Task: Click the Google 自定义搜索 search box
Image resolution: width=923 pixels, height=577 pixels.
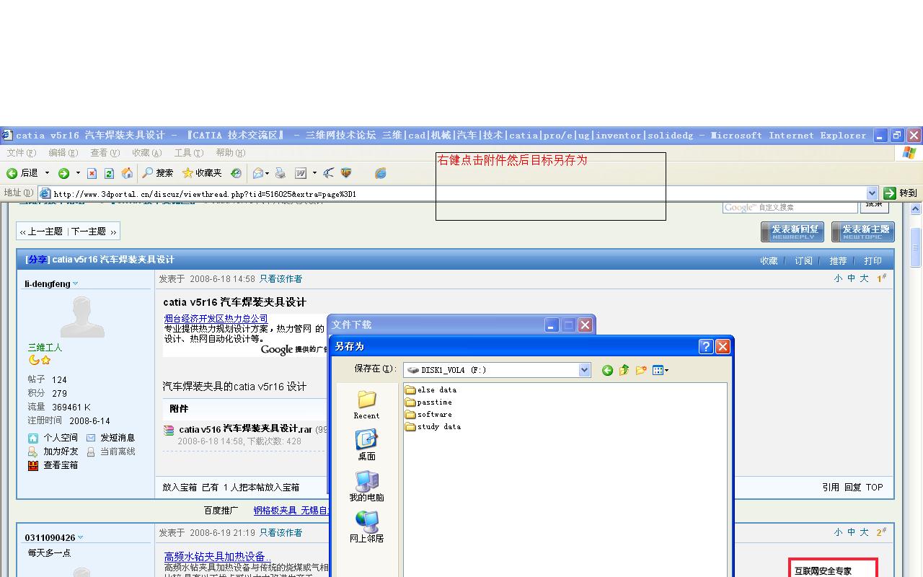Action: (x=790, y=208)
